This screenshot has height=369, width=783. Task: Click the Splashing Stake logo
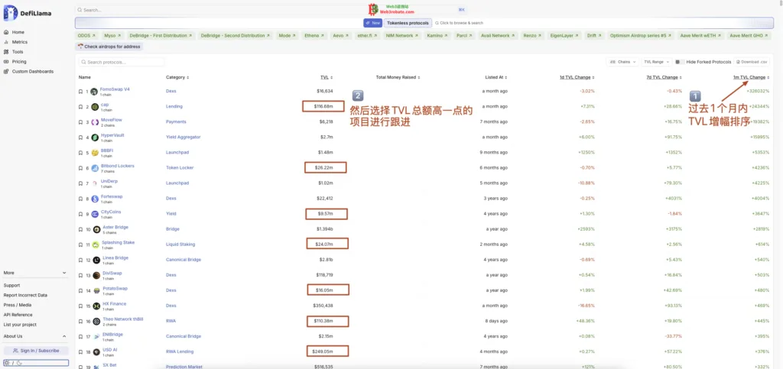coord(96,244)
